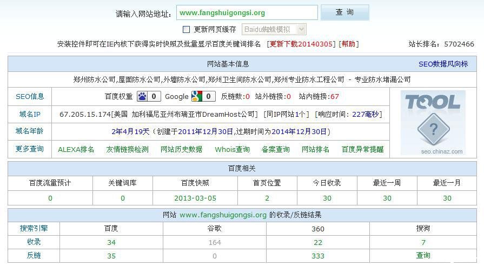The height and width of the screenshot is (266, 484).
Task: Open the ALEXA排名 query link
Action: pyautogui.click(x=76, y=149)
